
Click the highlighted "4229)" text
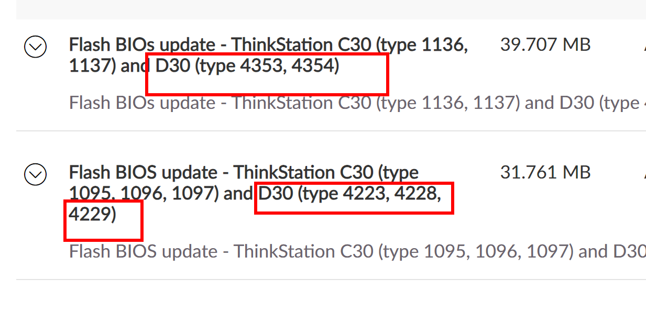[x=92, y=215]
